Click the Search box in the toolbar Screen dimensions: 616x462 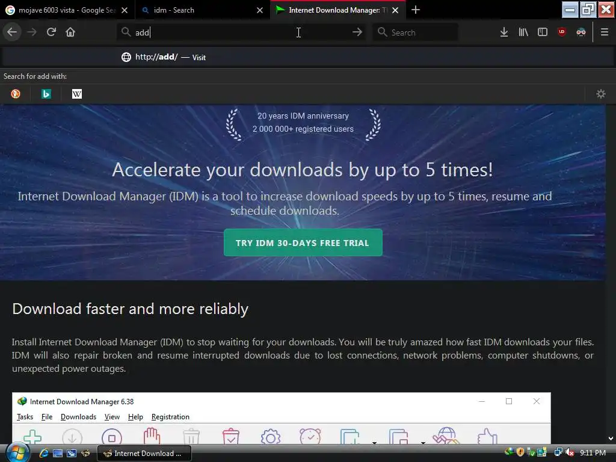[415, 32]
